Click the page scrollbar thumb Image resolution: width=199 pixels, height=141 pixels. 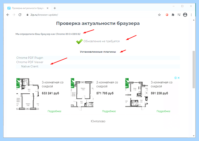(194, 70)
